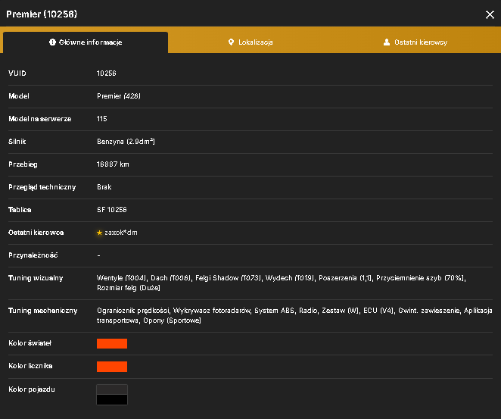Click the Tablica label
Image resolution: width=501 pixels, height=419 pixels.
[20, 210]
